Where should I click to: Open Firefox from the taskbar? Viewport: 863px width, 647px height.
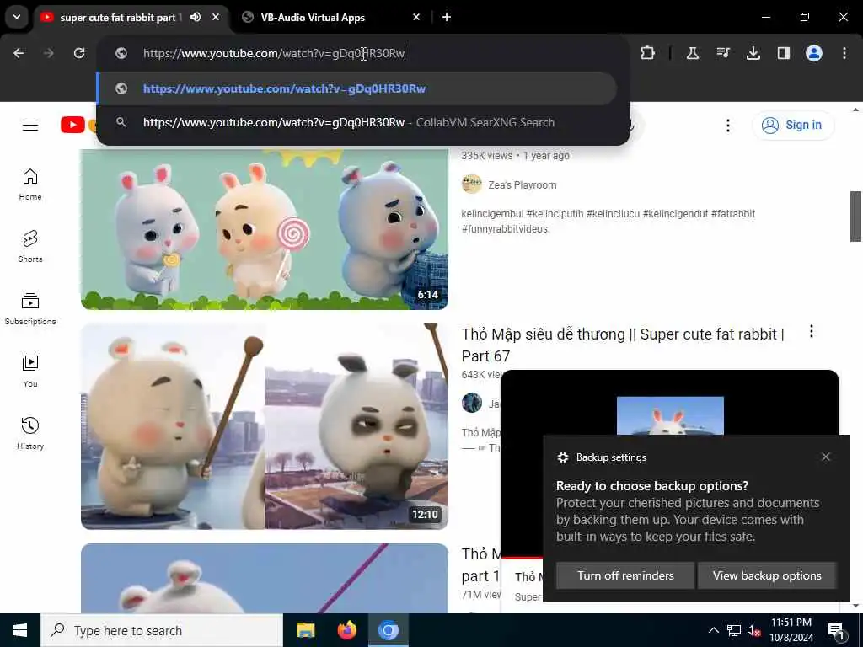tap(346, 630)
